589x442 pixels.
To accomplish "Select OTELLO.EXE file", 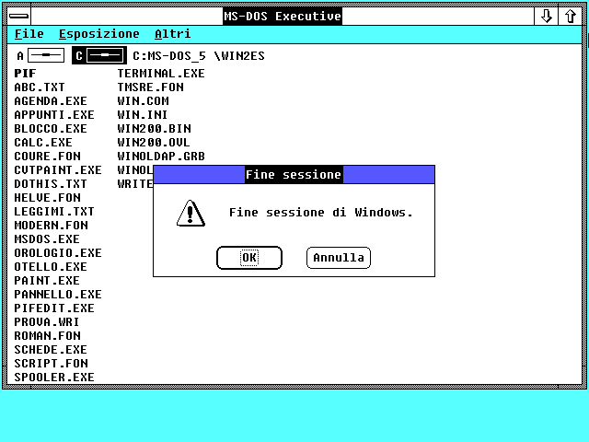I will click(51, 267).
